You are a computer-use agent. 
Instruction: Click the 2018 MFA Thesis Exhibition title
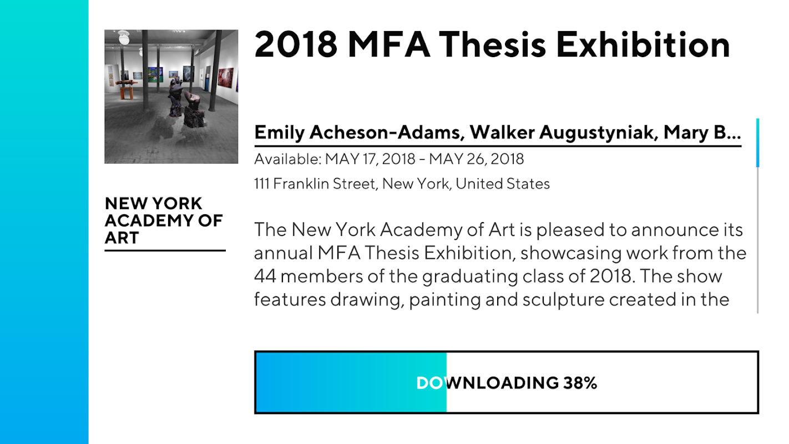click(492, 44)
